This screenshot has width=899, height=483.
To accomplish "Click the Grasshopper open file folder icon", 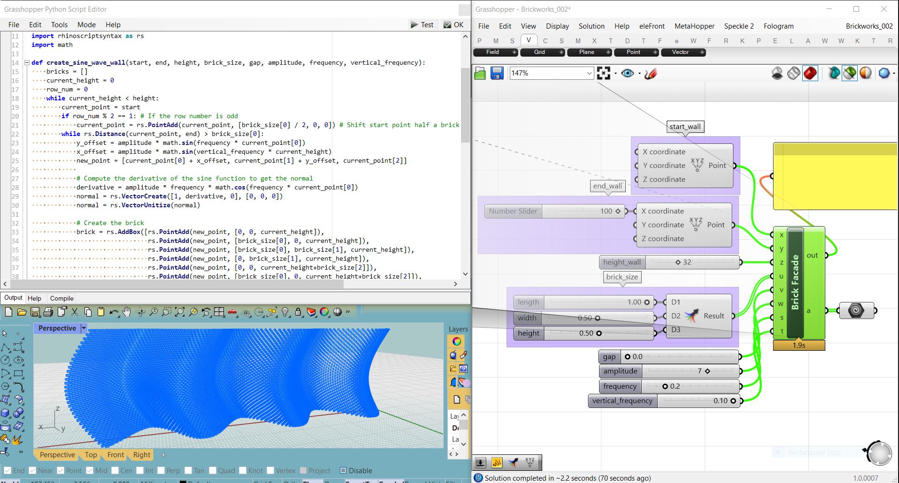I will [x=480, y=73].
